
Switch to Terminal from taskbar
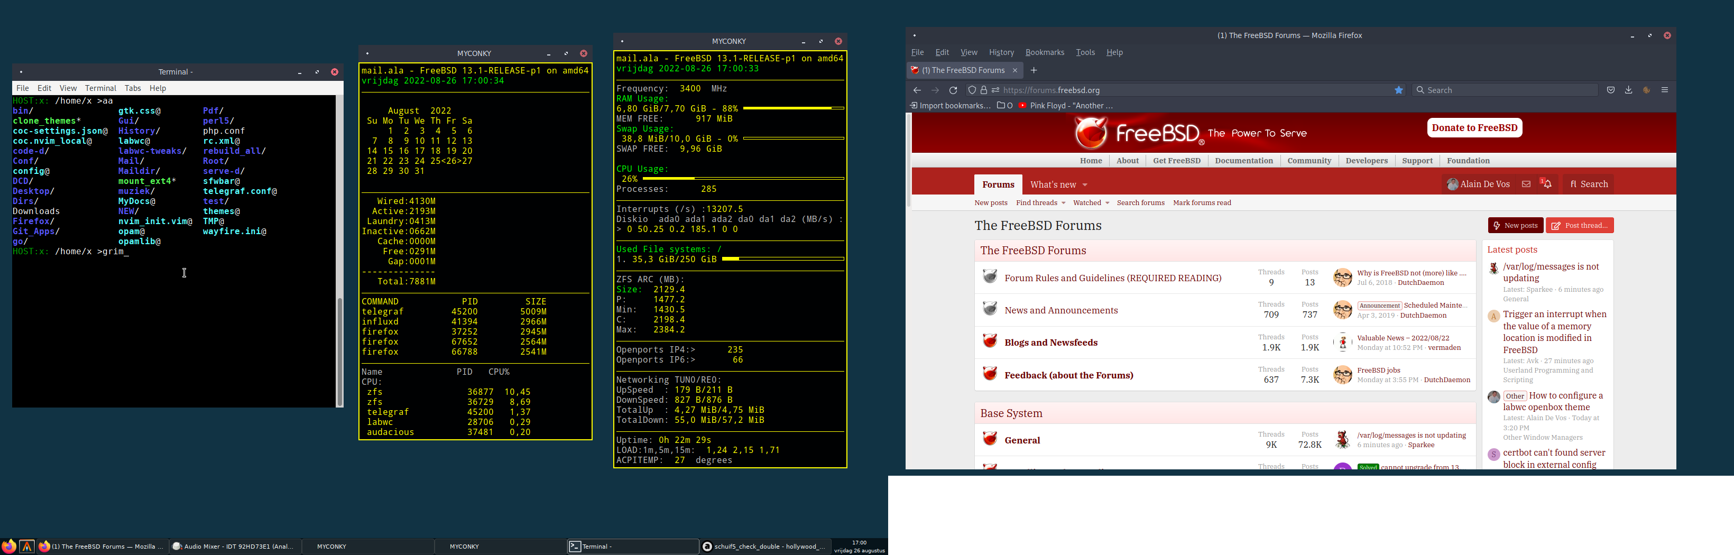633,546
